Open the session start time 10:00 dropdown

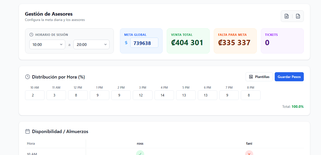coord(47,44)
